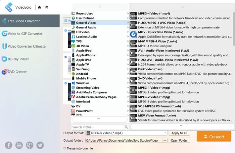Click the Interlaced category icon
This screenshot has width=235, height=153.
[x=73, y=101]
